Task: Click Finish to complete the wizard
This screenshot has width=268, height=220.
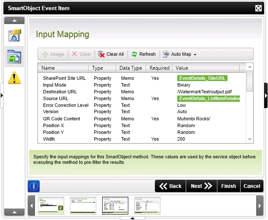Action: tap(228, 186)
